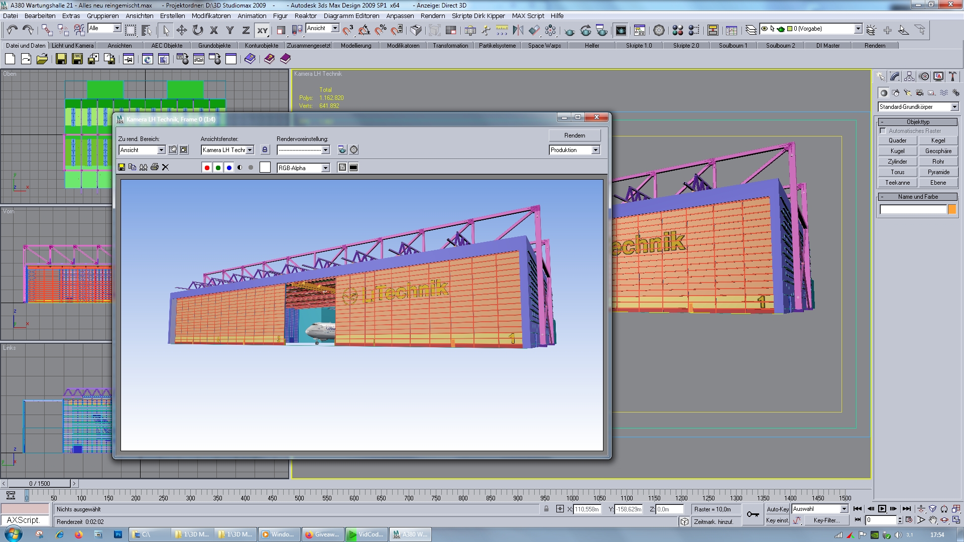The width and height of the screenshot is (964, 542).
Task: Click the open file folder icon
Action: (42, 59)
